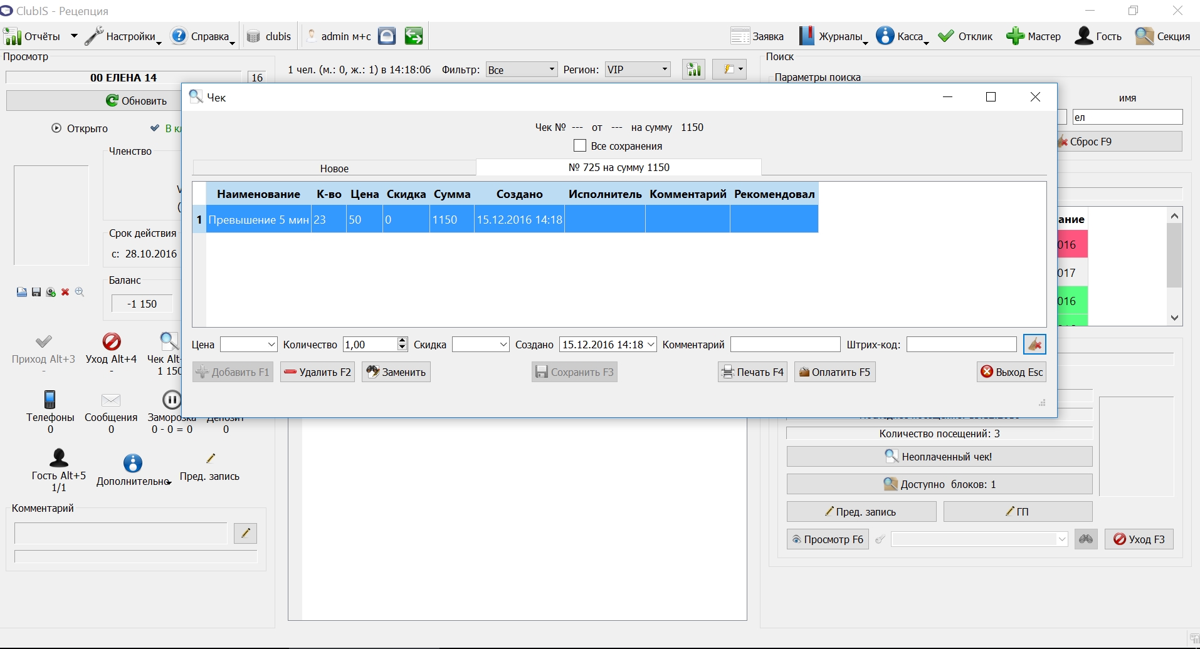Viewport: 1200px width, 649px height.
Task: Switch to the № 725 на сумму 1150 tab
Action: click(x=619, y=167)
